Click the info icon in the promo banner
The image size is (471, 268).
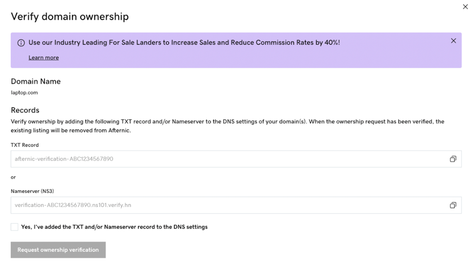(21, 43)
